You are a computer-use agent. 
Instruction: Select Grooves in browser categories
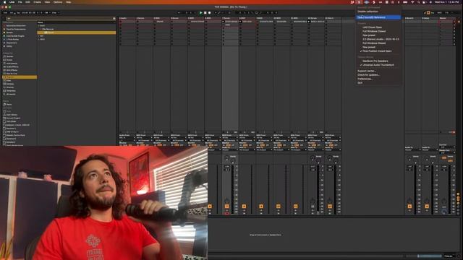(10, 87)
